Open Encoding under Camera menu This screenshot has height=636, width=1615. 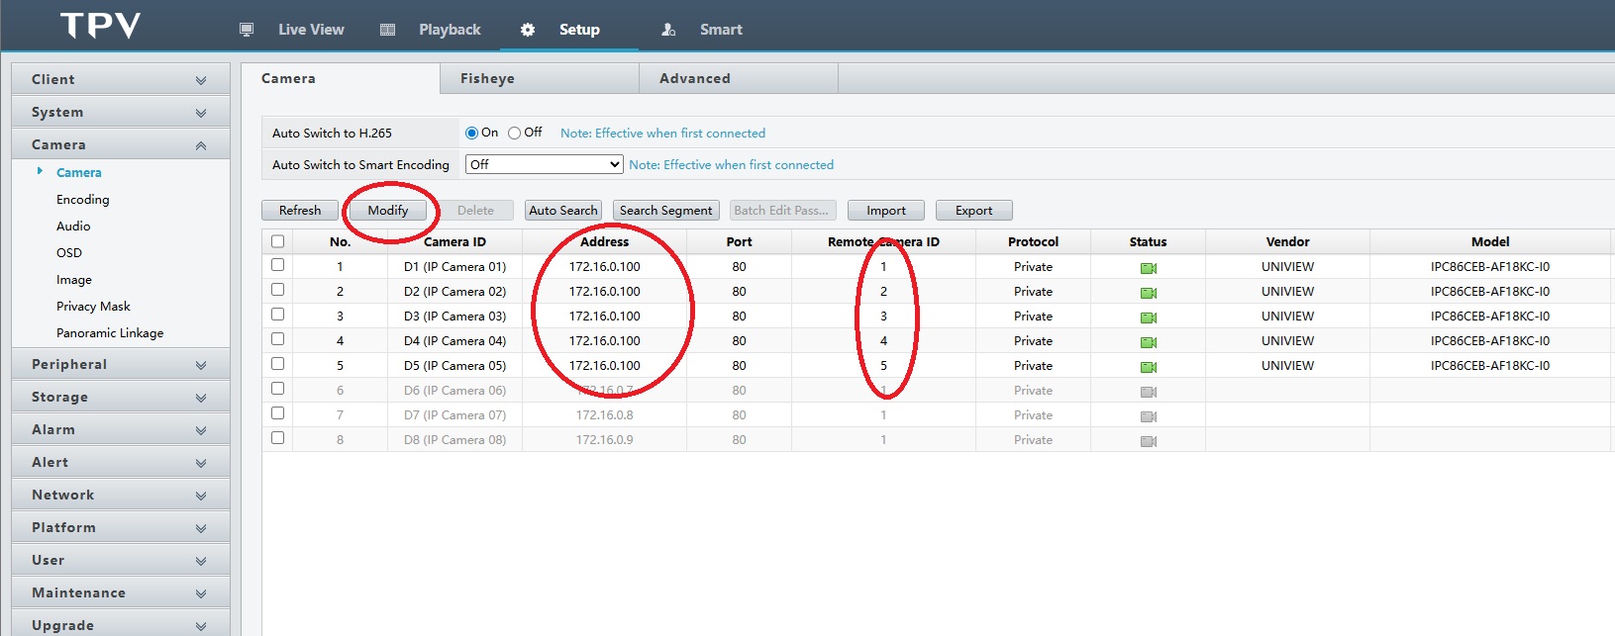[83, 200]
